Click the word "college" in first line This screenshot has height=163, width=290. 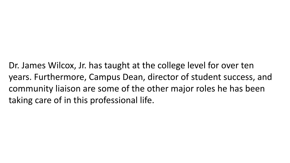pyautogui.click(x=171, y=66)
